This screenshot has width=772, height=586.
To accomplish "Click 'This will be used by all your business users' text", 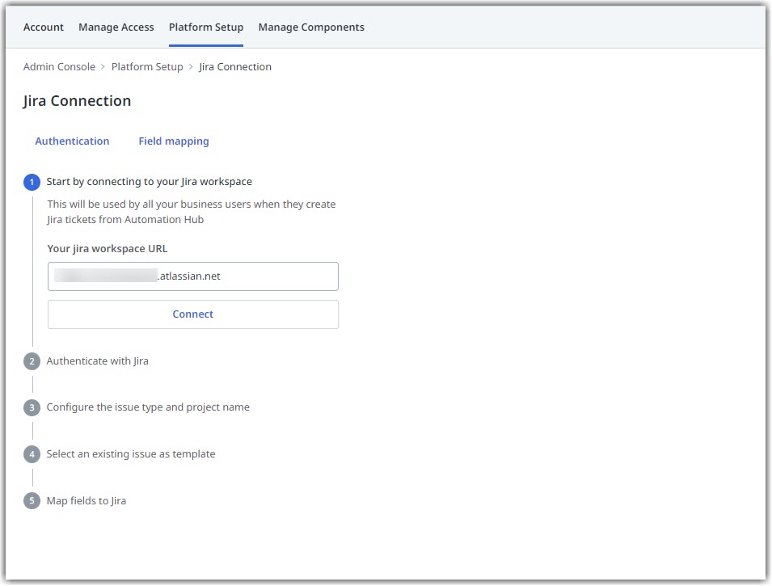I will pyautogui.click(x=192, y=212).
